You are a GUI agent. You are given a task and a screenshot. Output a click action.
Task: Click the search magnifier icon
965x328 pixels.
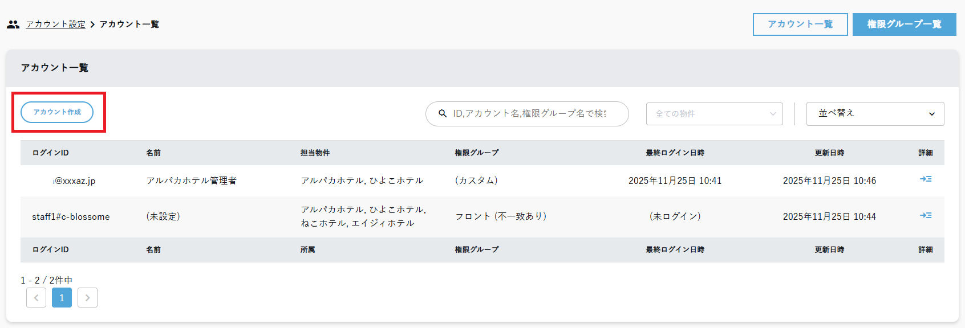[443, 114]
